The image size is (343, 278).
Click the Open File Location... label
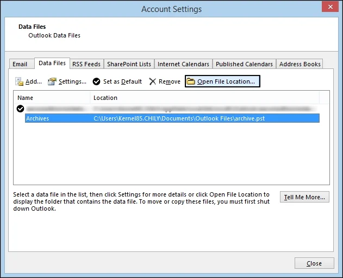(226, 81)
